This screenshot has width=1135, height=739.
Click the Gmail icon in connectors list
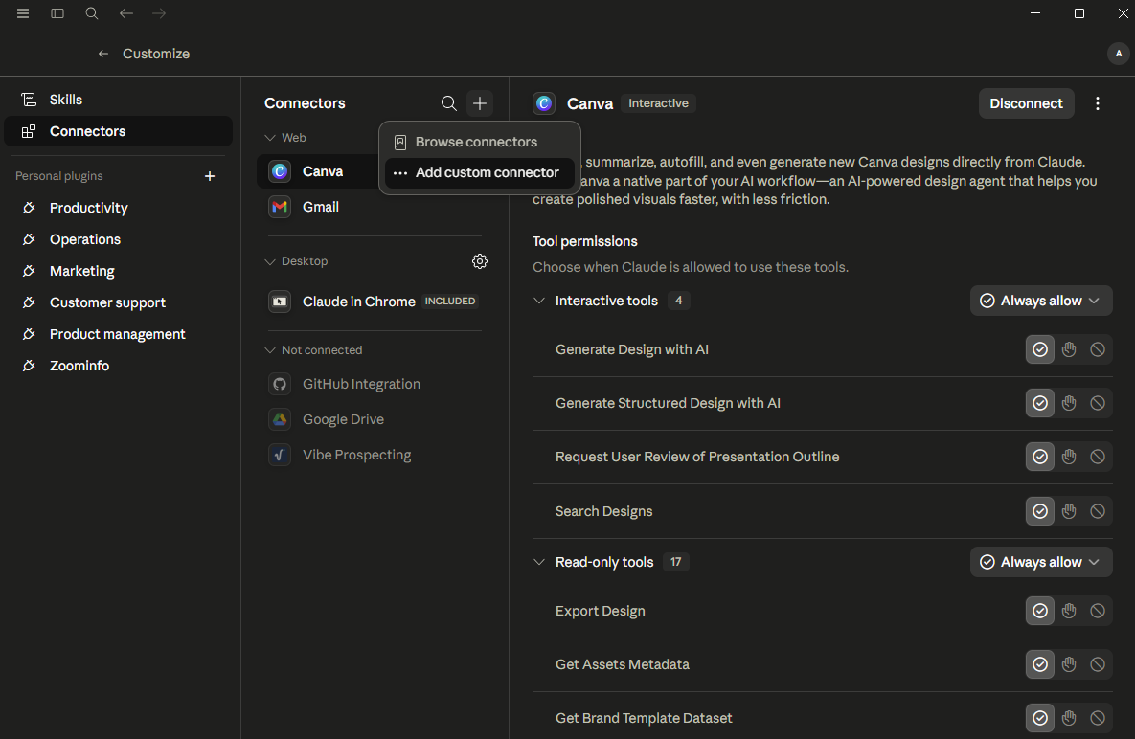click(x=280, y=207)
